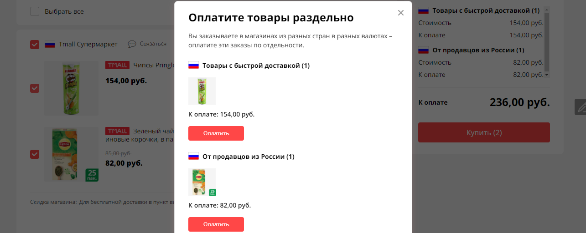Pay for fast delivery goods 154,00 руб.

coord(216,133)
